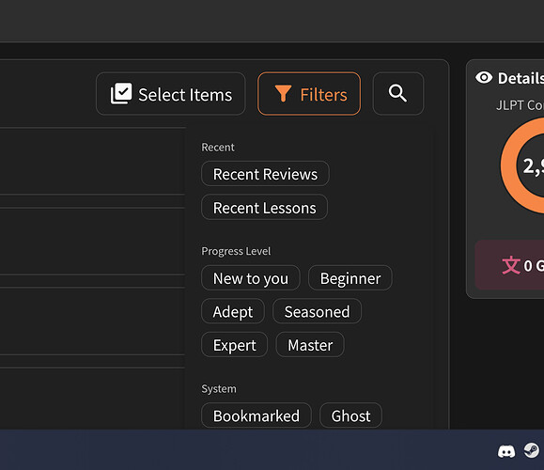544x470 pixels.
Task: Click the pink kanji grammar icon
Action: pos(511,265)
